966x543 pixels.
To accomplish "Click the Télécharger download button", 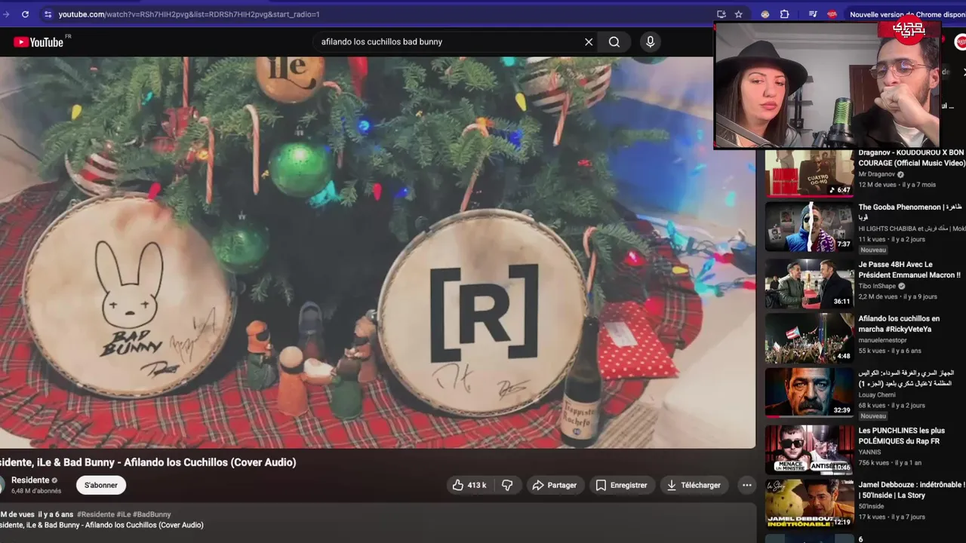I will (x=694, y=485).
